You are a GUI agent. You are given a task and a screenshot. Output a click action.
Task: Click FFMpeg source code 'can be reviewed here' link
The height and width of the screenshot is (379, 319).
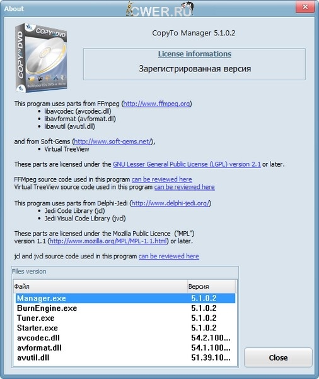coord(161,179)
